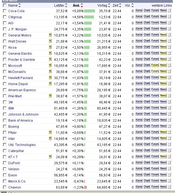Open the N news icon for Home Depot
The width and height of the screenshot is (175, 193).
(x=50, y=83)
